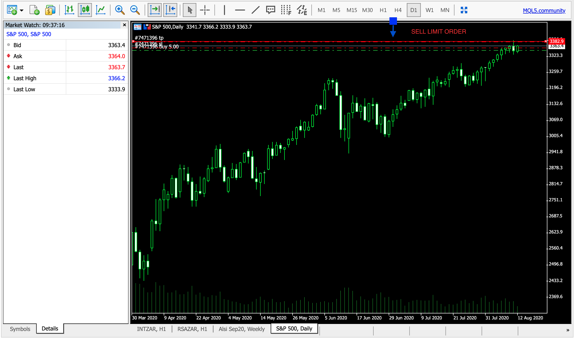Select the Elliott wave/expansion tool
This screenshot has width=575, height=338.
pos(302,10)
